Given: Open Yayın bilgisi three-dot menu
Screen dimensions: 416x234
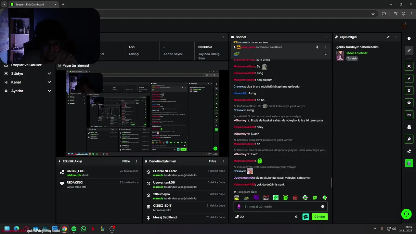Looking at the screenshot, I should coord(396,37).
